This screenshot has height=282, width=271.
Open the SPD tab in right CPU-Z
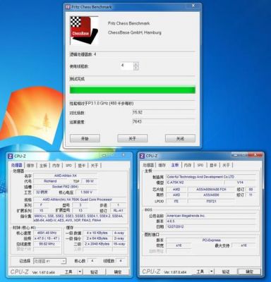coord(200,165)
